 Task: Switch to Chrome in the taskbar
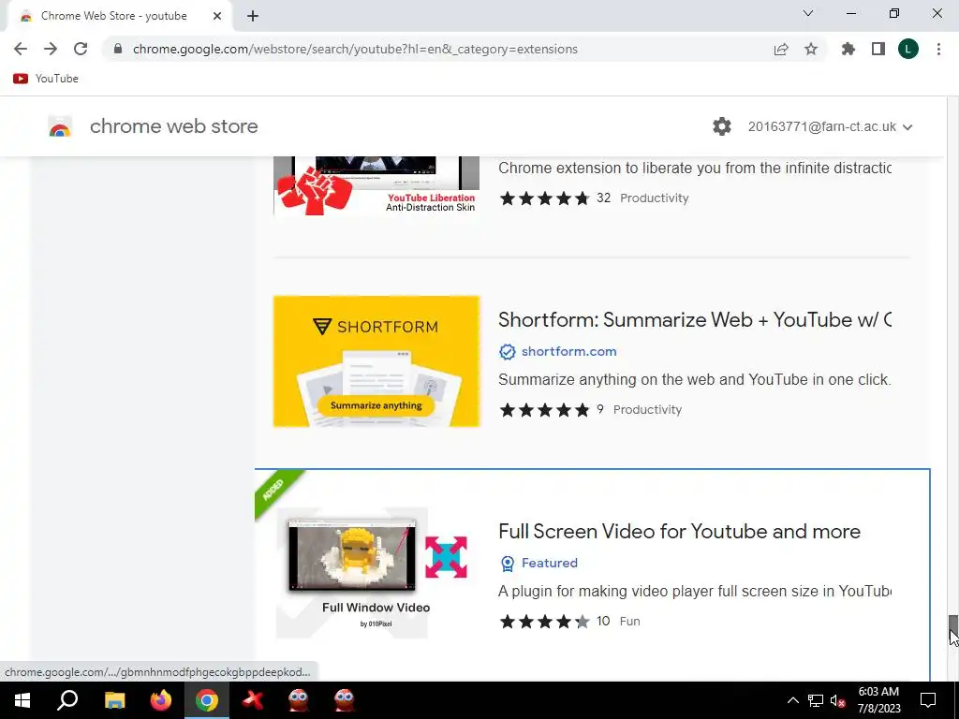pyautogui.click(x=207, y=700)
